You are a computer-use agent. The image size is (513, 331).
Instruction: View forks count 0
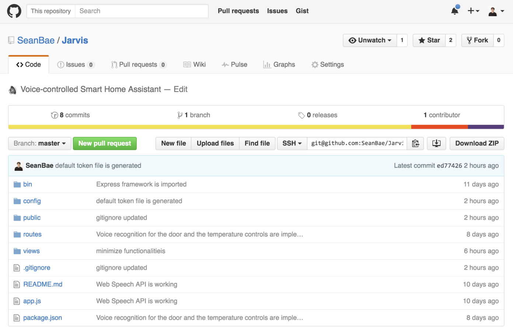pos(499,40)
